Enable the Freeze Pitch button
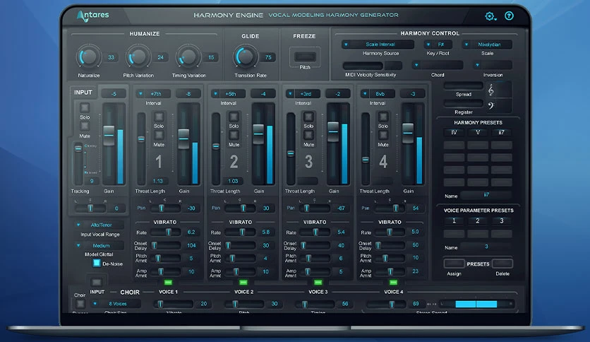 305,57
